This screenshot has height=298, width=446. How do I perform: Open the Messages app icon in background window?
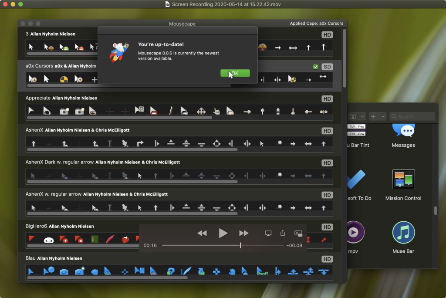tap(403, 131)
